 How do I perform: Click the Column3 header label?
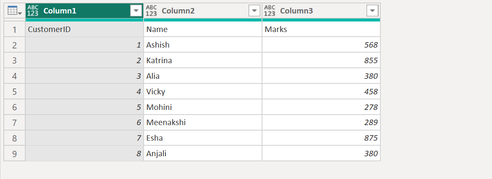pyautogui.click(x=297, y=11)
